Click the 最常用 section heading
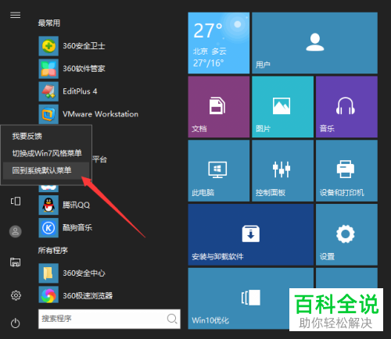This screenshot has height=339, width=391. coord(49,23)
